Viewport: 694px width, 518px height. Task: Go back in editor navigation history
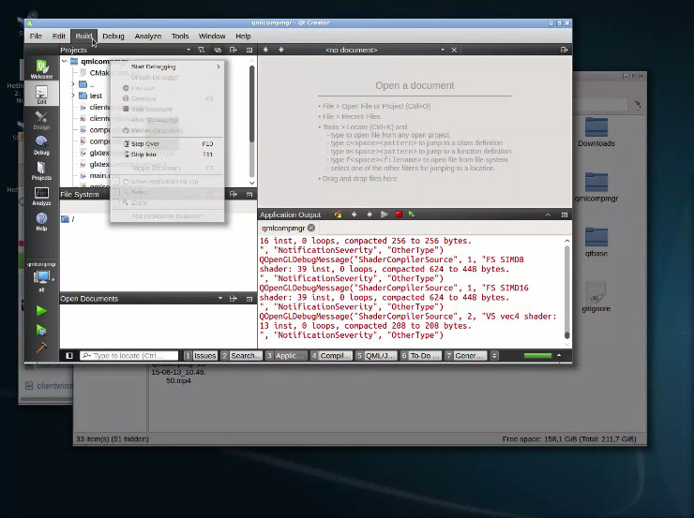pos(265,50)
